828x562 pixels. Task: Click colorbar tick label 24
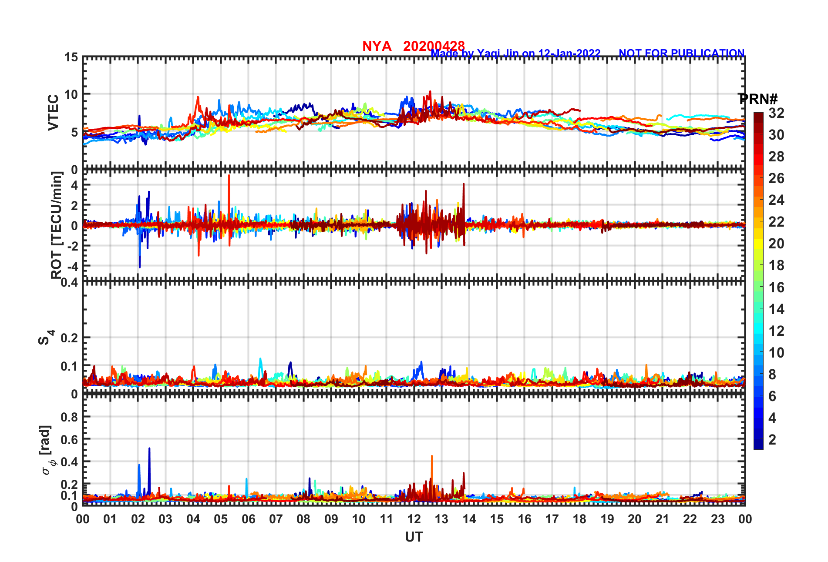click(776, 200)
